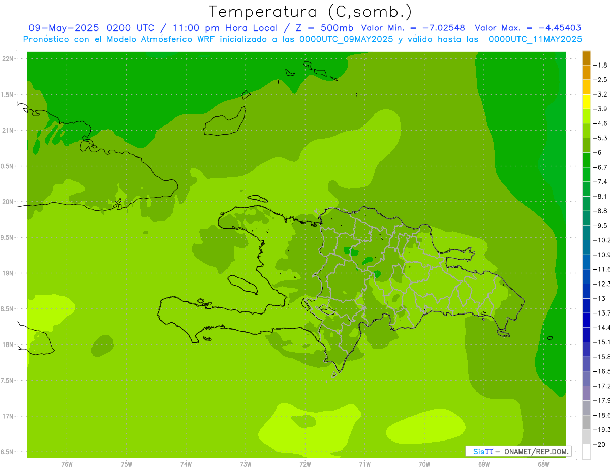Click the 69W longitude axis label

pos(484,464)
